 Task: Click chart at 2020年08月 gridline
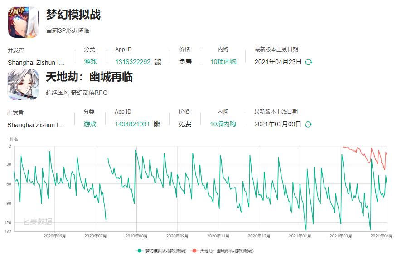click(x=136, y=188)
